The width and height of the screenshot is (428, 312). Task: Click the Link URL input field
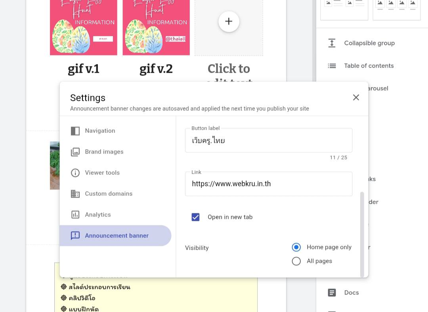pyautogui.click(x=268, y=184)
